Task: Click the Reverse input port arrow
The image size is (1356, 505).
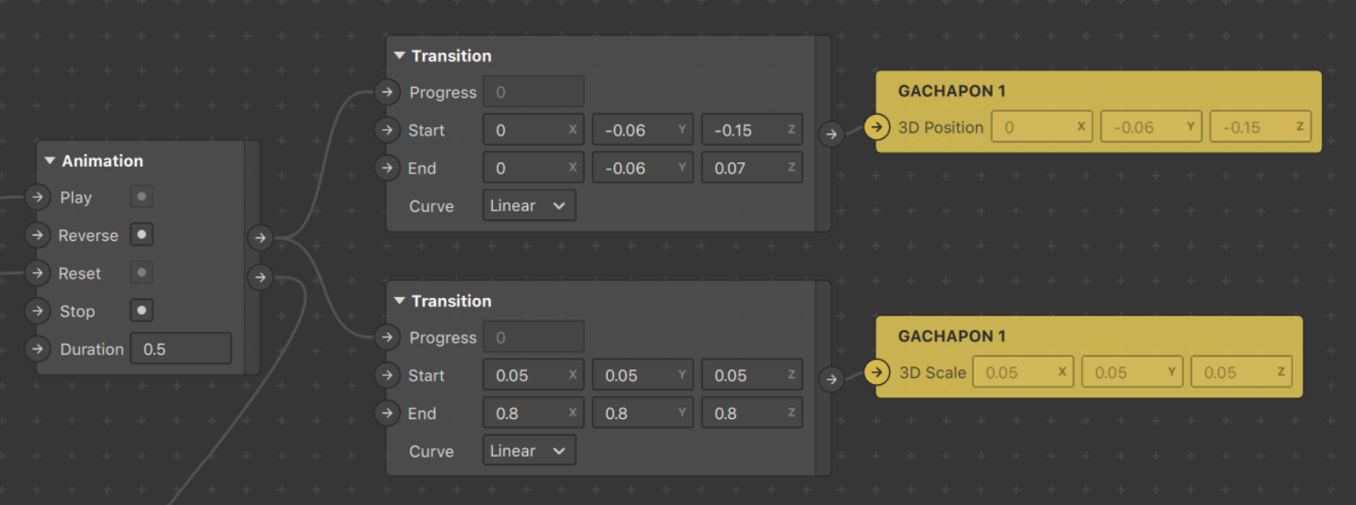Action: click(37, 235)
